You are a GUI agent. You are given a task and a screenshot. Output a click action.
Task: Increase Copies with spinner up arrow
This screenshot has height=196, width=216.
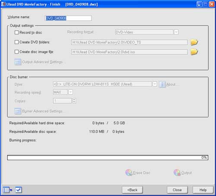coord(74,100)
